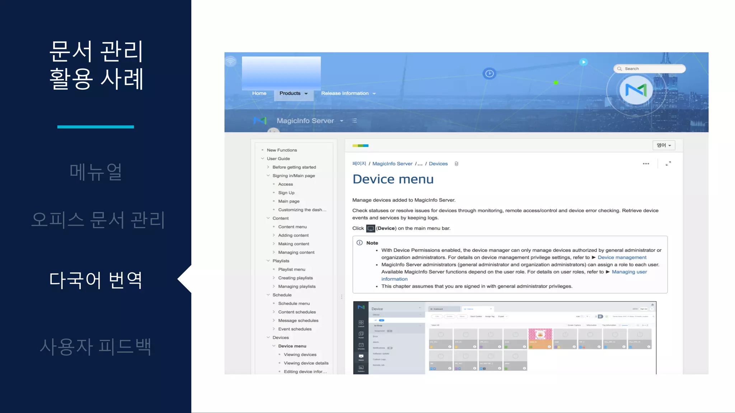This screenshot has height=413, width=735.
Task: Toggle the Notifications switch in embedded screenshot
Action: [390, 348]
